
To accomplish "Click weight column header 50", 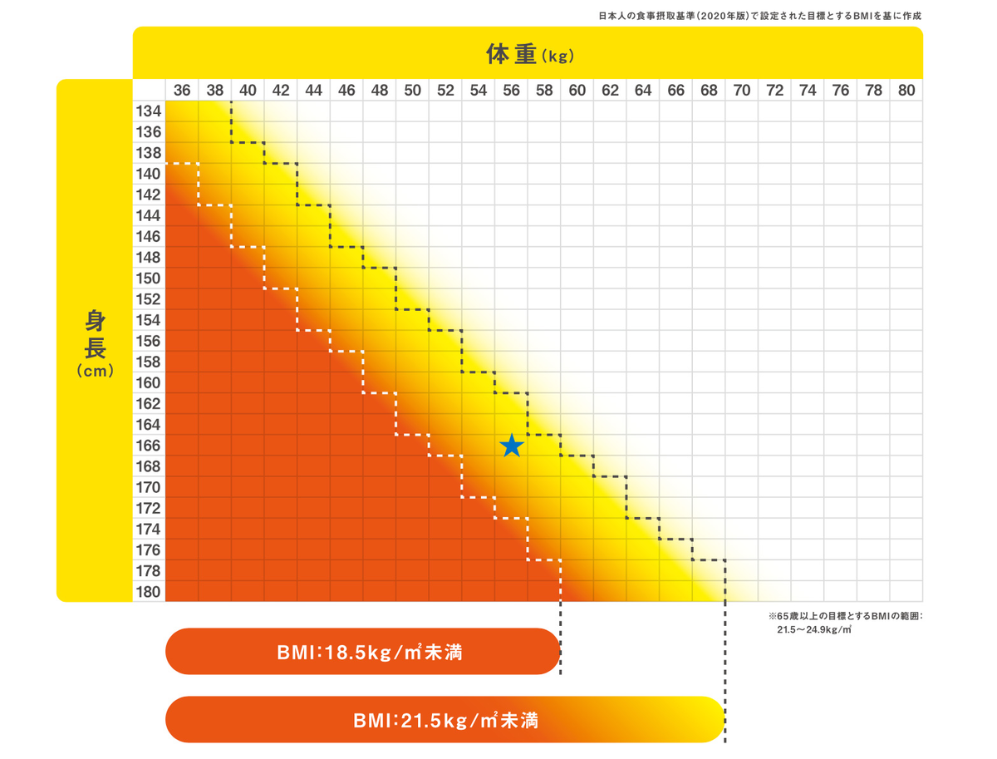I will (412, 90).
